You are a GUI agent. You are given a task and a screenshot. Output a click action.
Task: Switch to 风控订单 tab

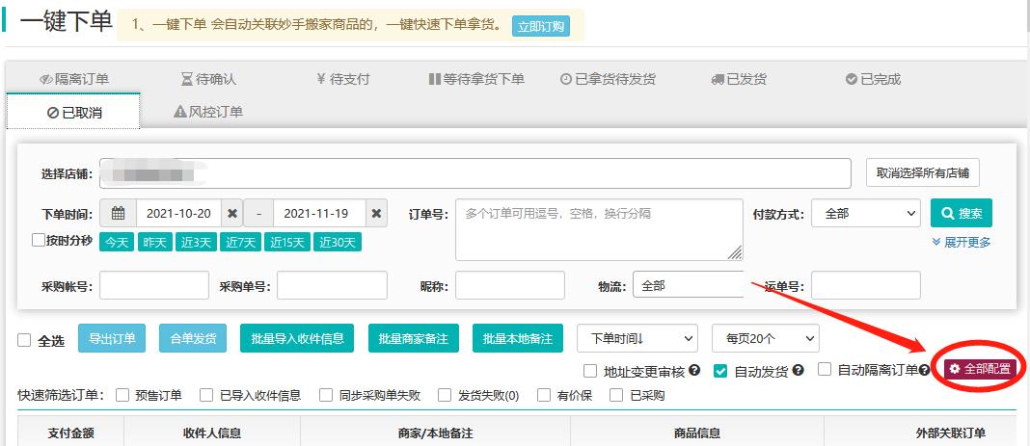[208, 112]
